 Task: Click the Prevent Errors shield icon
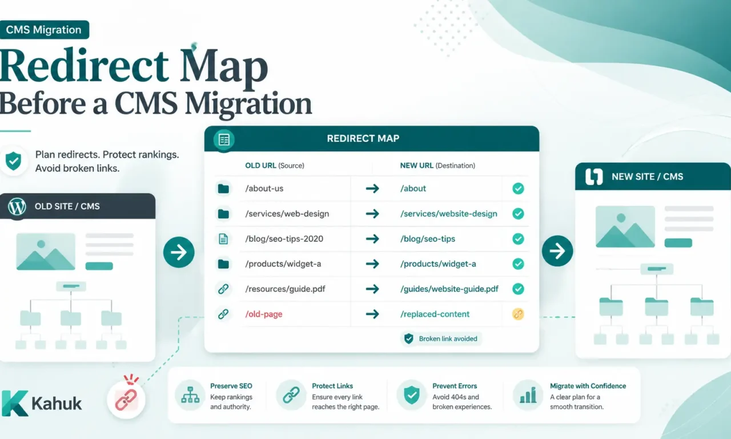point(411,395)
